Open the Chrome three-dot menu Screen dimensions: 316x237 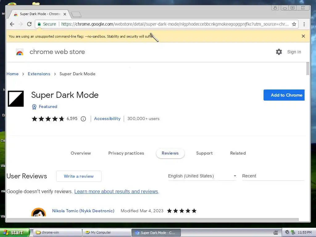pyautogui.click(x=304, y=24)
